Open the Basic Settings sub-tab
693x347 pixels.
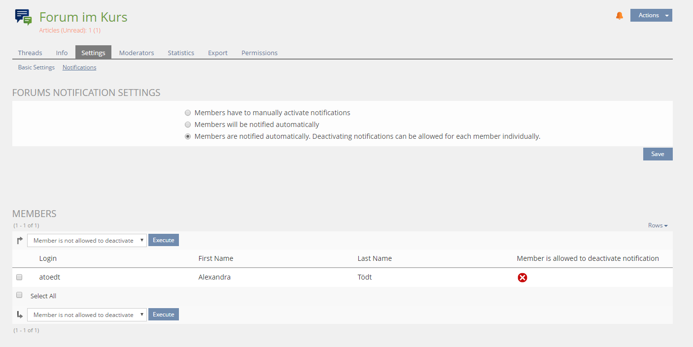click(36, 67)
